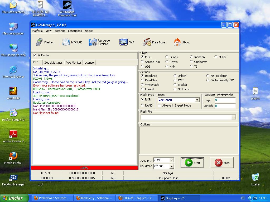Switch to BlackBerry - Software taskbar window
Image resolution: width=270 pixels, height=202 pixels.
pos(94,198)
